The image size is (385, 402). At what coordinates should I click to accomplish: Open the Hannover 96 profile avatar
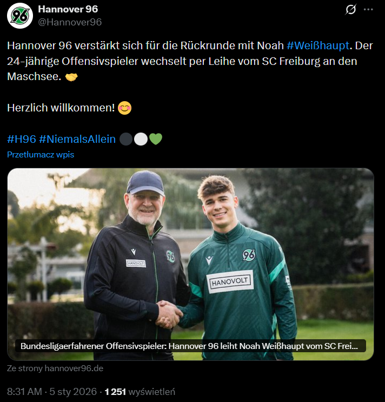pos(20,16)
